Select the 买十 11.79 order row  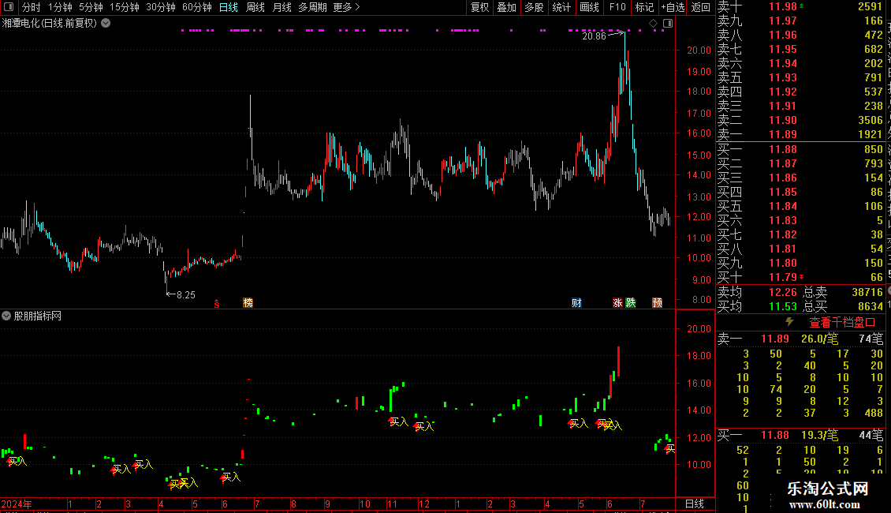click(x=800, y=278)
